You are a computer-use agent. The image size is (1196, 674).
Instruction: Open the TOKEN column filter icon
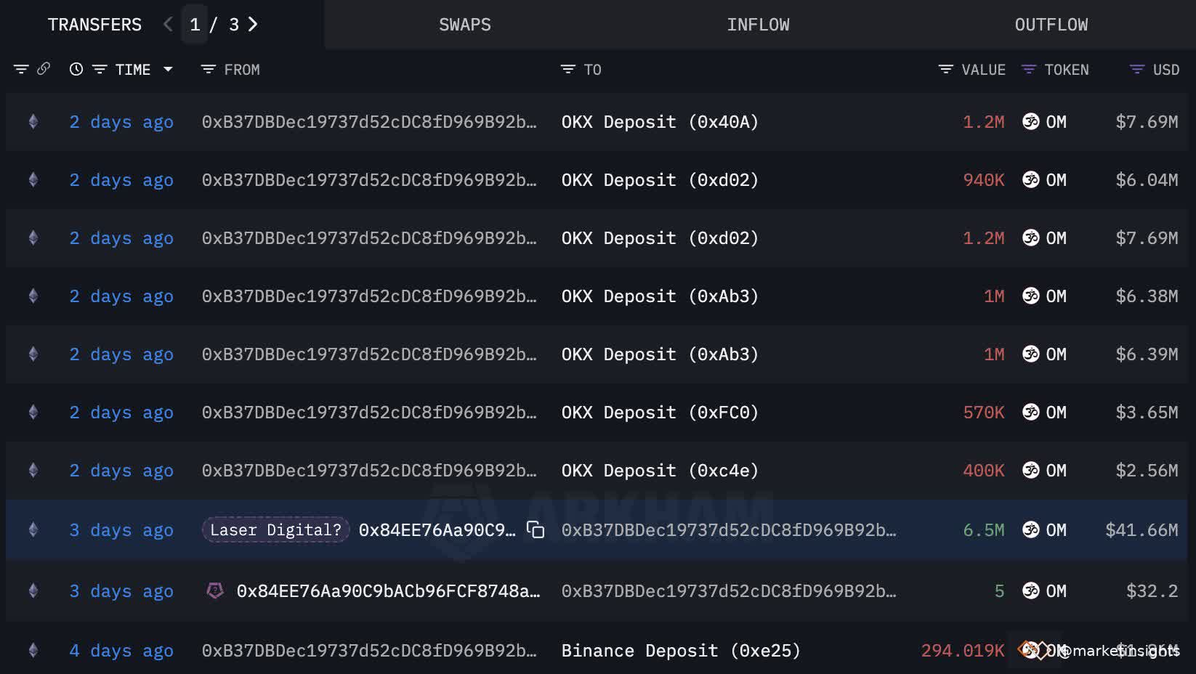1029,70
